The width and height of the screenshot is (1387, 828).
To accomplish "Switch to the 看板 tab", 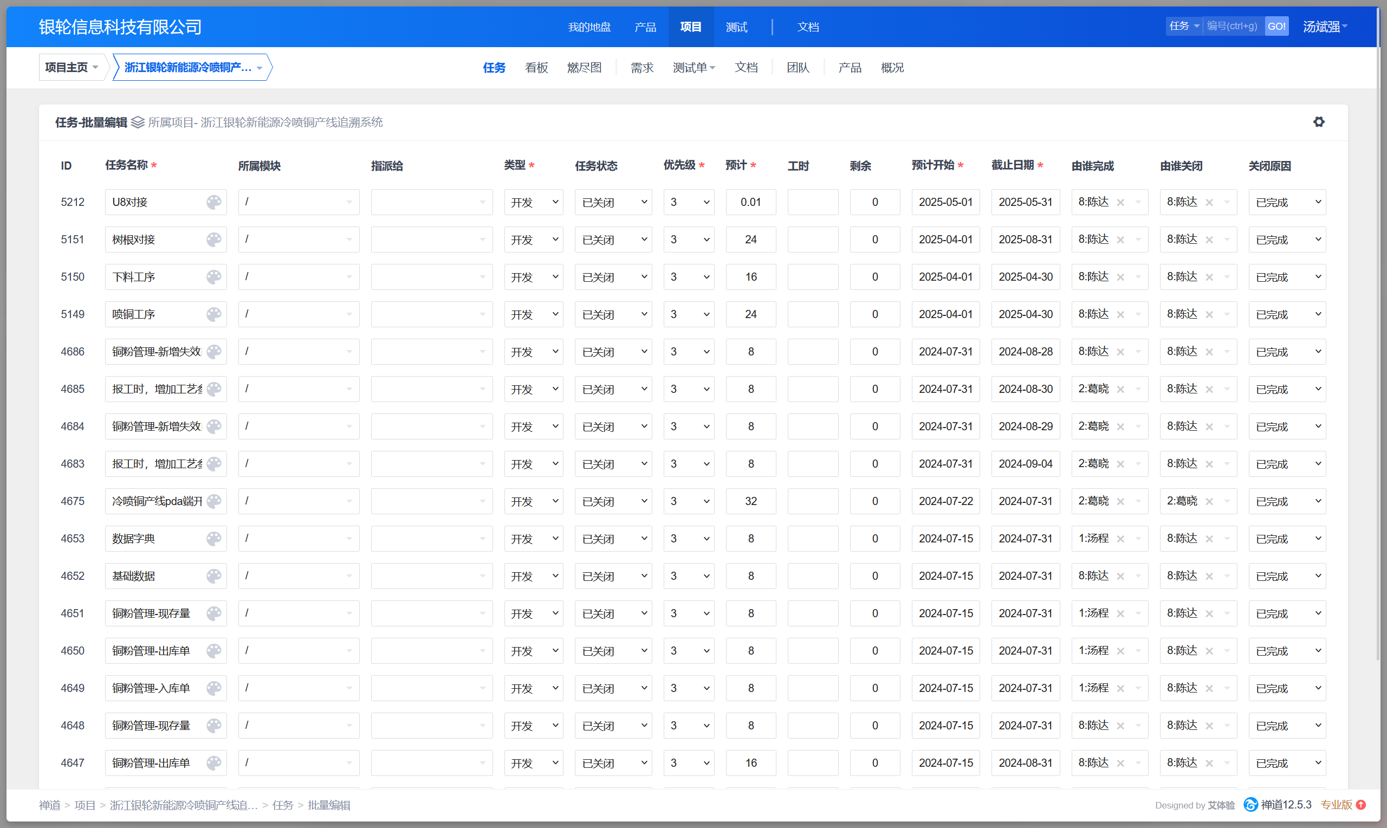I will 536,68.
